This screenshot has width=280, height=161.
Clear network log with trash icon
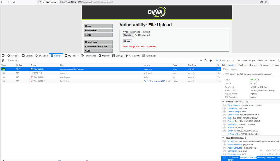click(x=3, y=61)
